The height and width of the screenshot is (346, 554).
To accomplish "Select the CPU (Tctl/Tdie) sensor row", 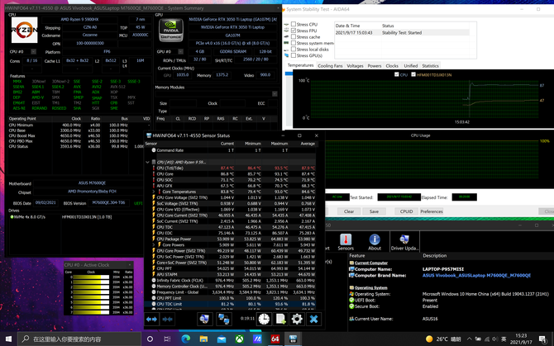I will [230, 168].
